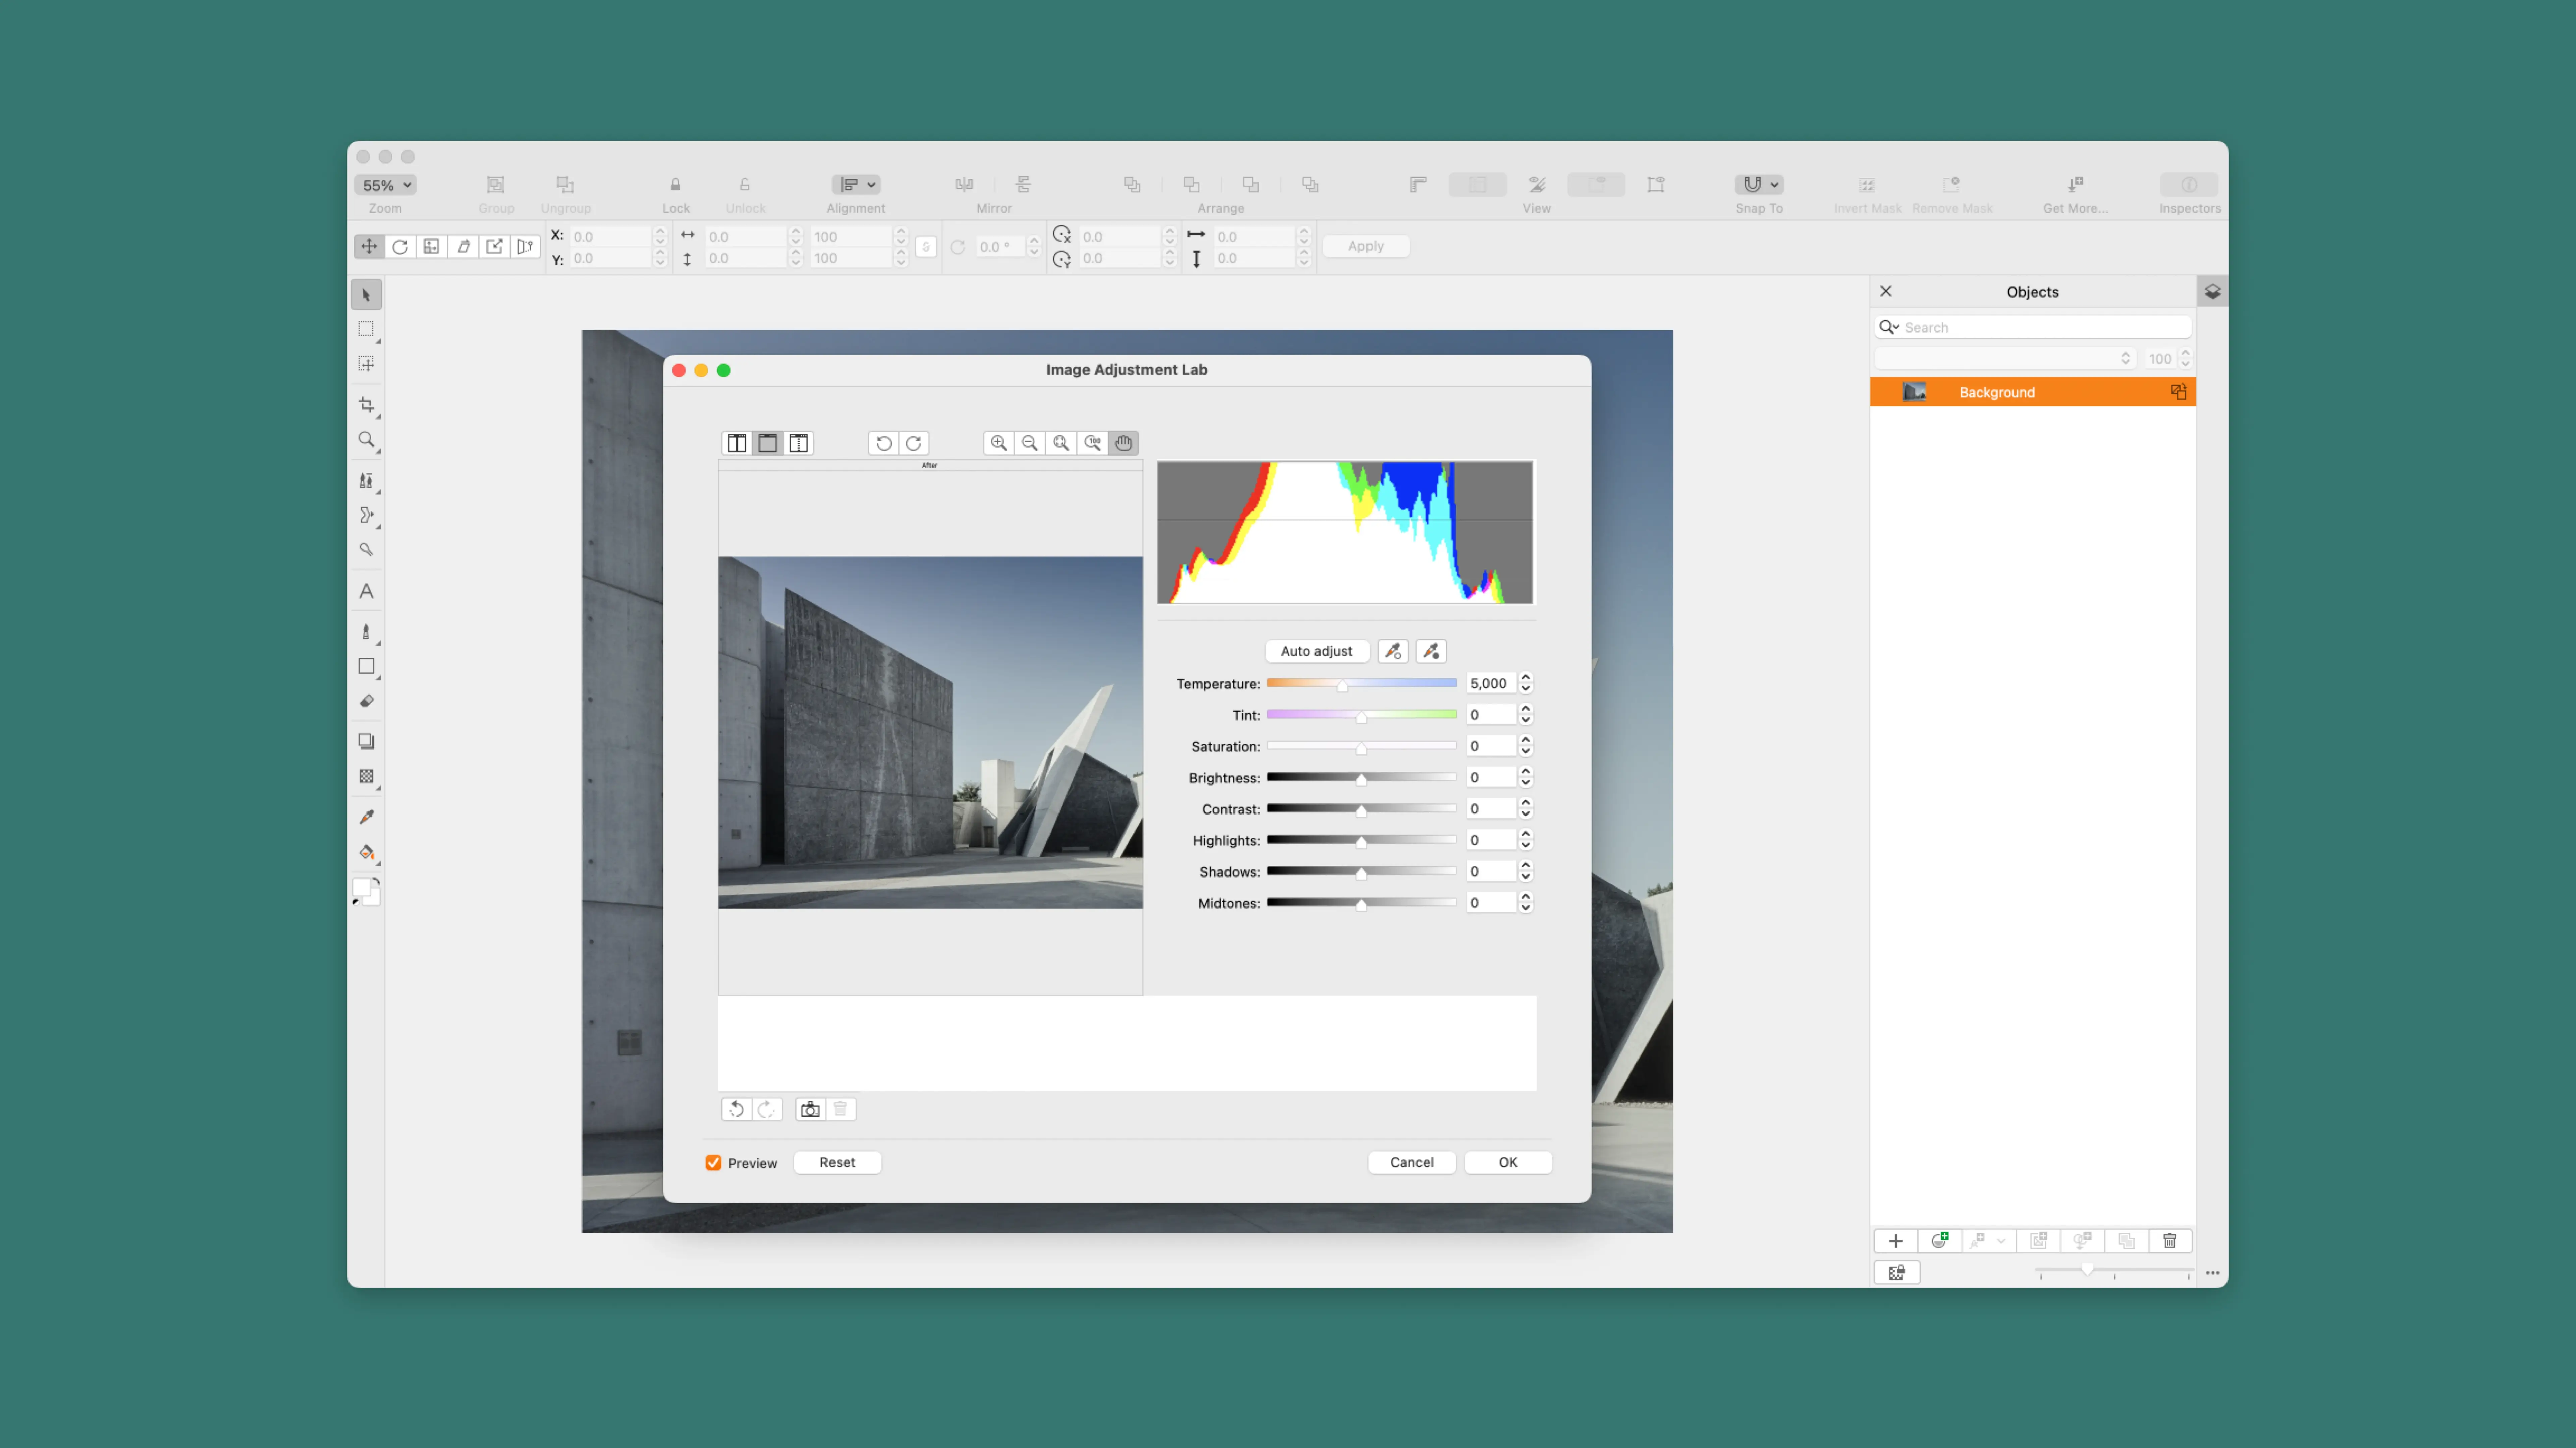This screenshot has height=1448, width=2576.
Task: Uncheck the Preview checkbox
Action: point(713,1163)
